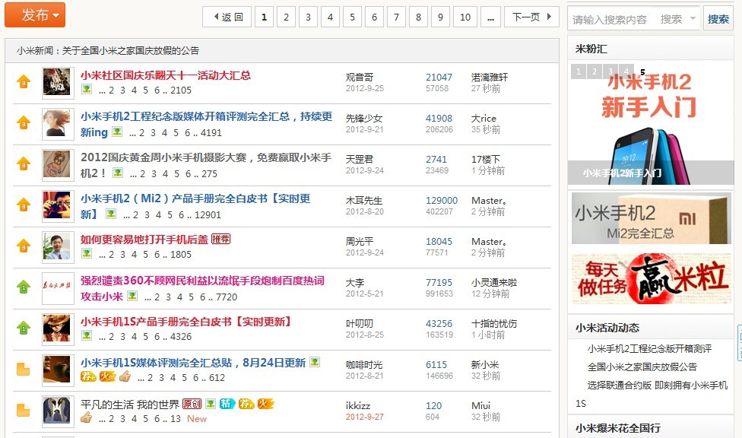Click the blue 精 badge in 平凡的生活 row
The width and height of the screenshot is (742, 438).
click(227, 404)
